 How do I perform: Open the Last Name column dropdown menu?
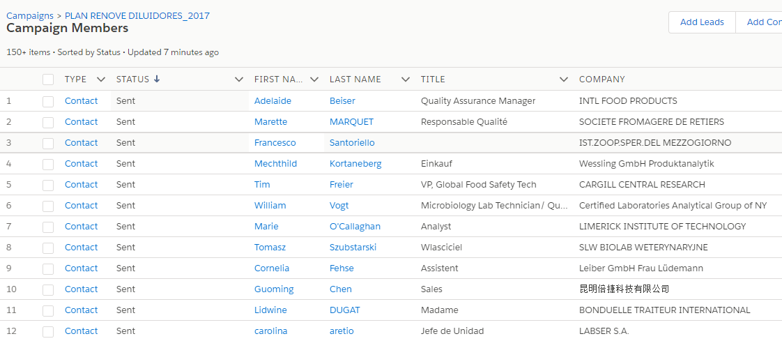click(x=406, y=79)
